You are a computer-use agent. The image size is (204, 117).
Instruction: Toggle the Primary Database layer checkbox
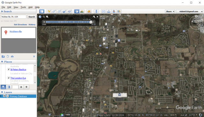[x=4, y=96]
